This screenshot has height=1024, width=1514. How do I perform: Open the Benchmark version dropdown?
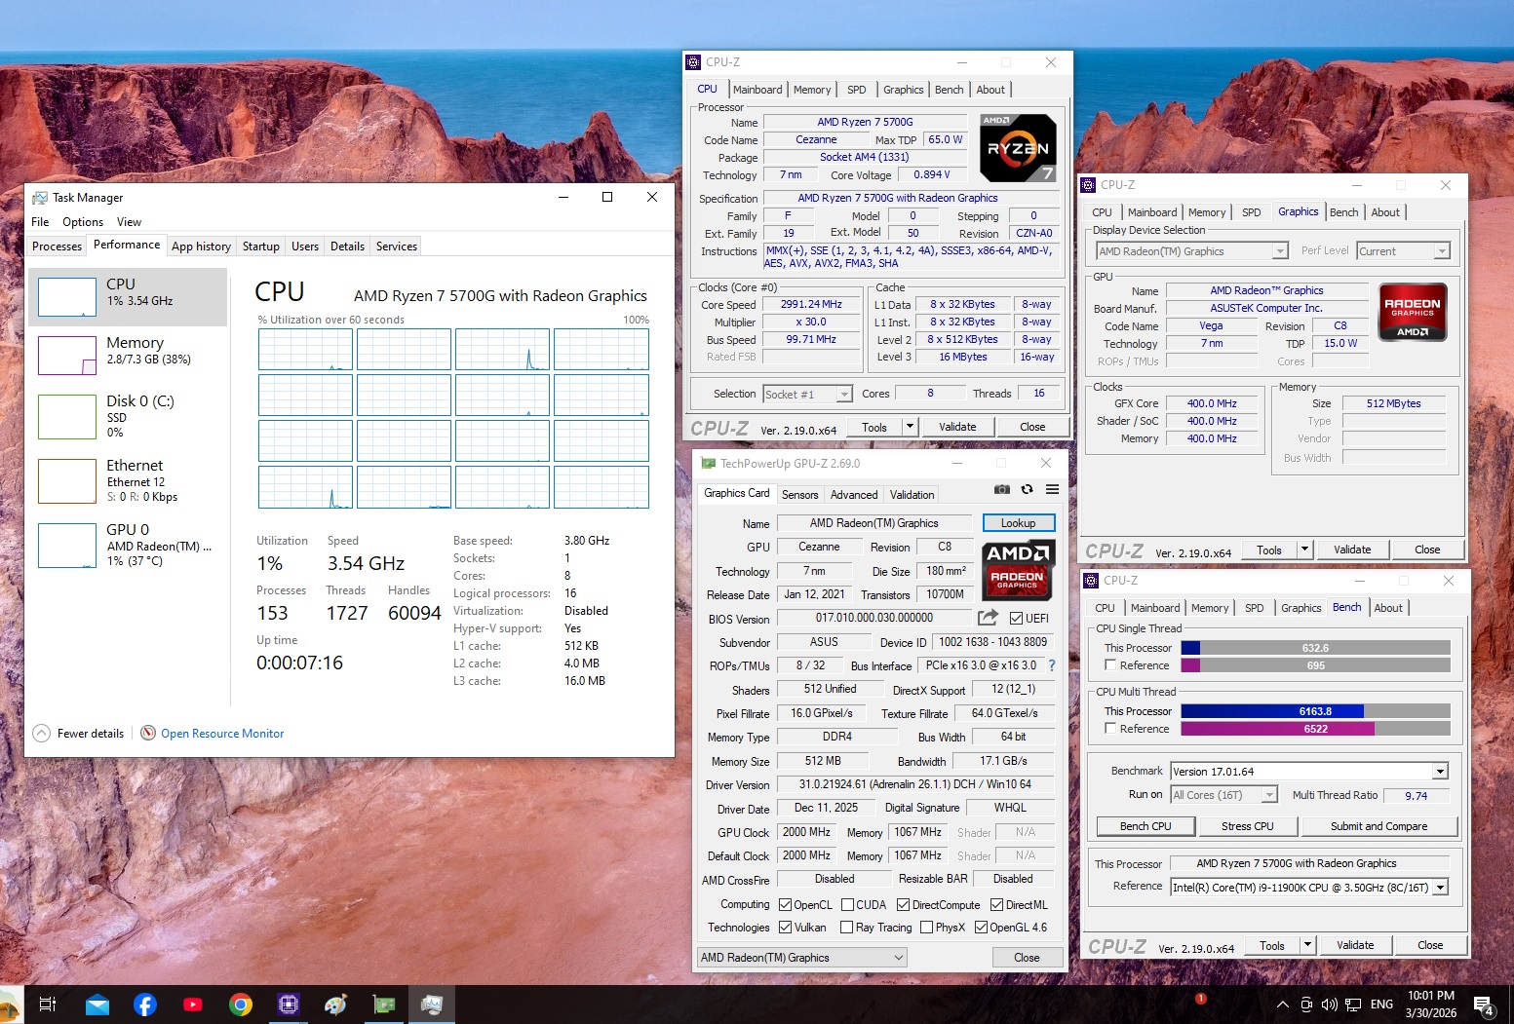pos(1440,772)
